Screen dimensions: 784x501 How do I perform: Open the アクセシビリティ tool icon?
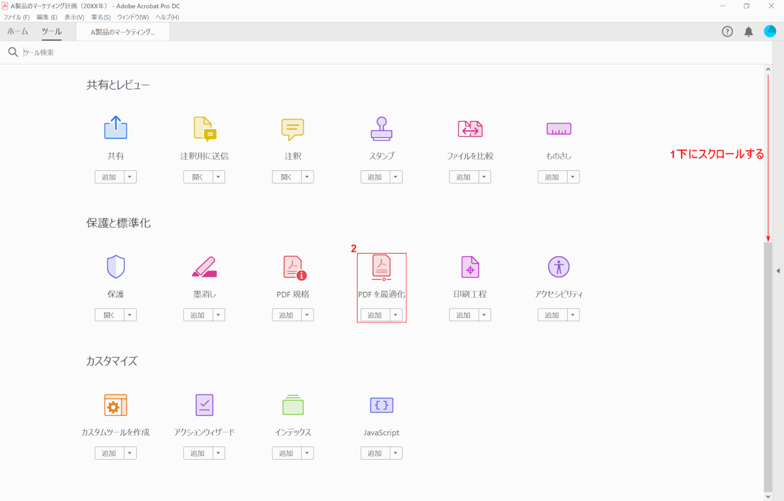[x=558, y=267]
